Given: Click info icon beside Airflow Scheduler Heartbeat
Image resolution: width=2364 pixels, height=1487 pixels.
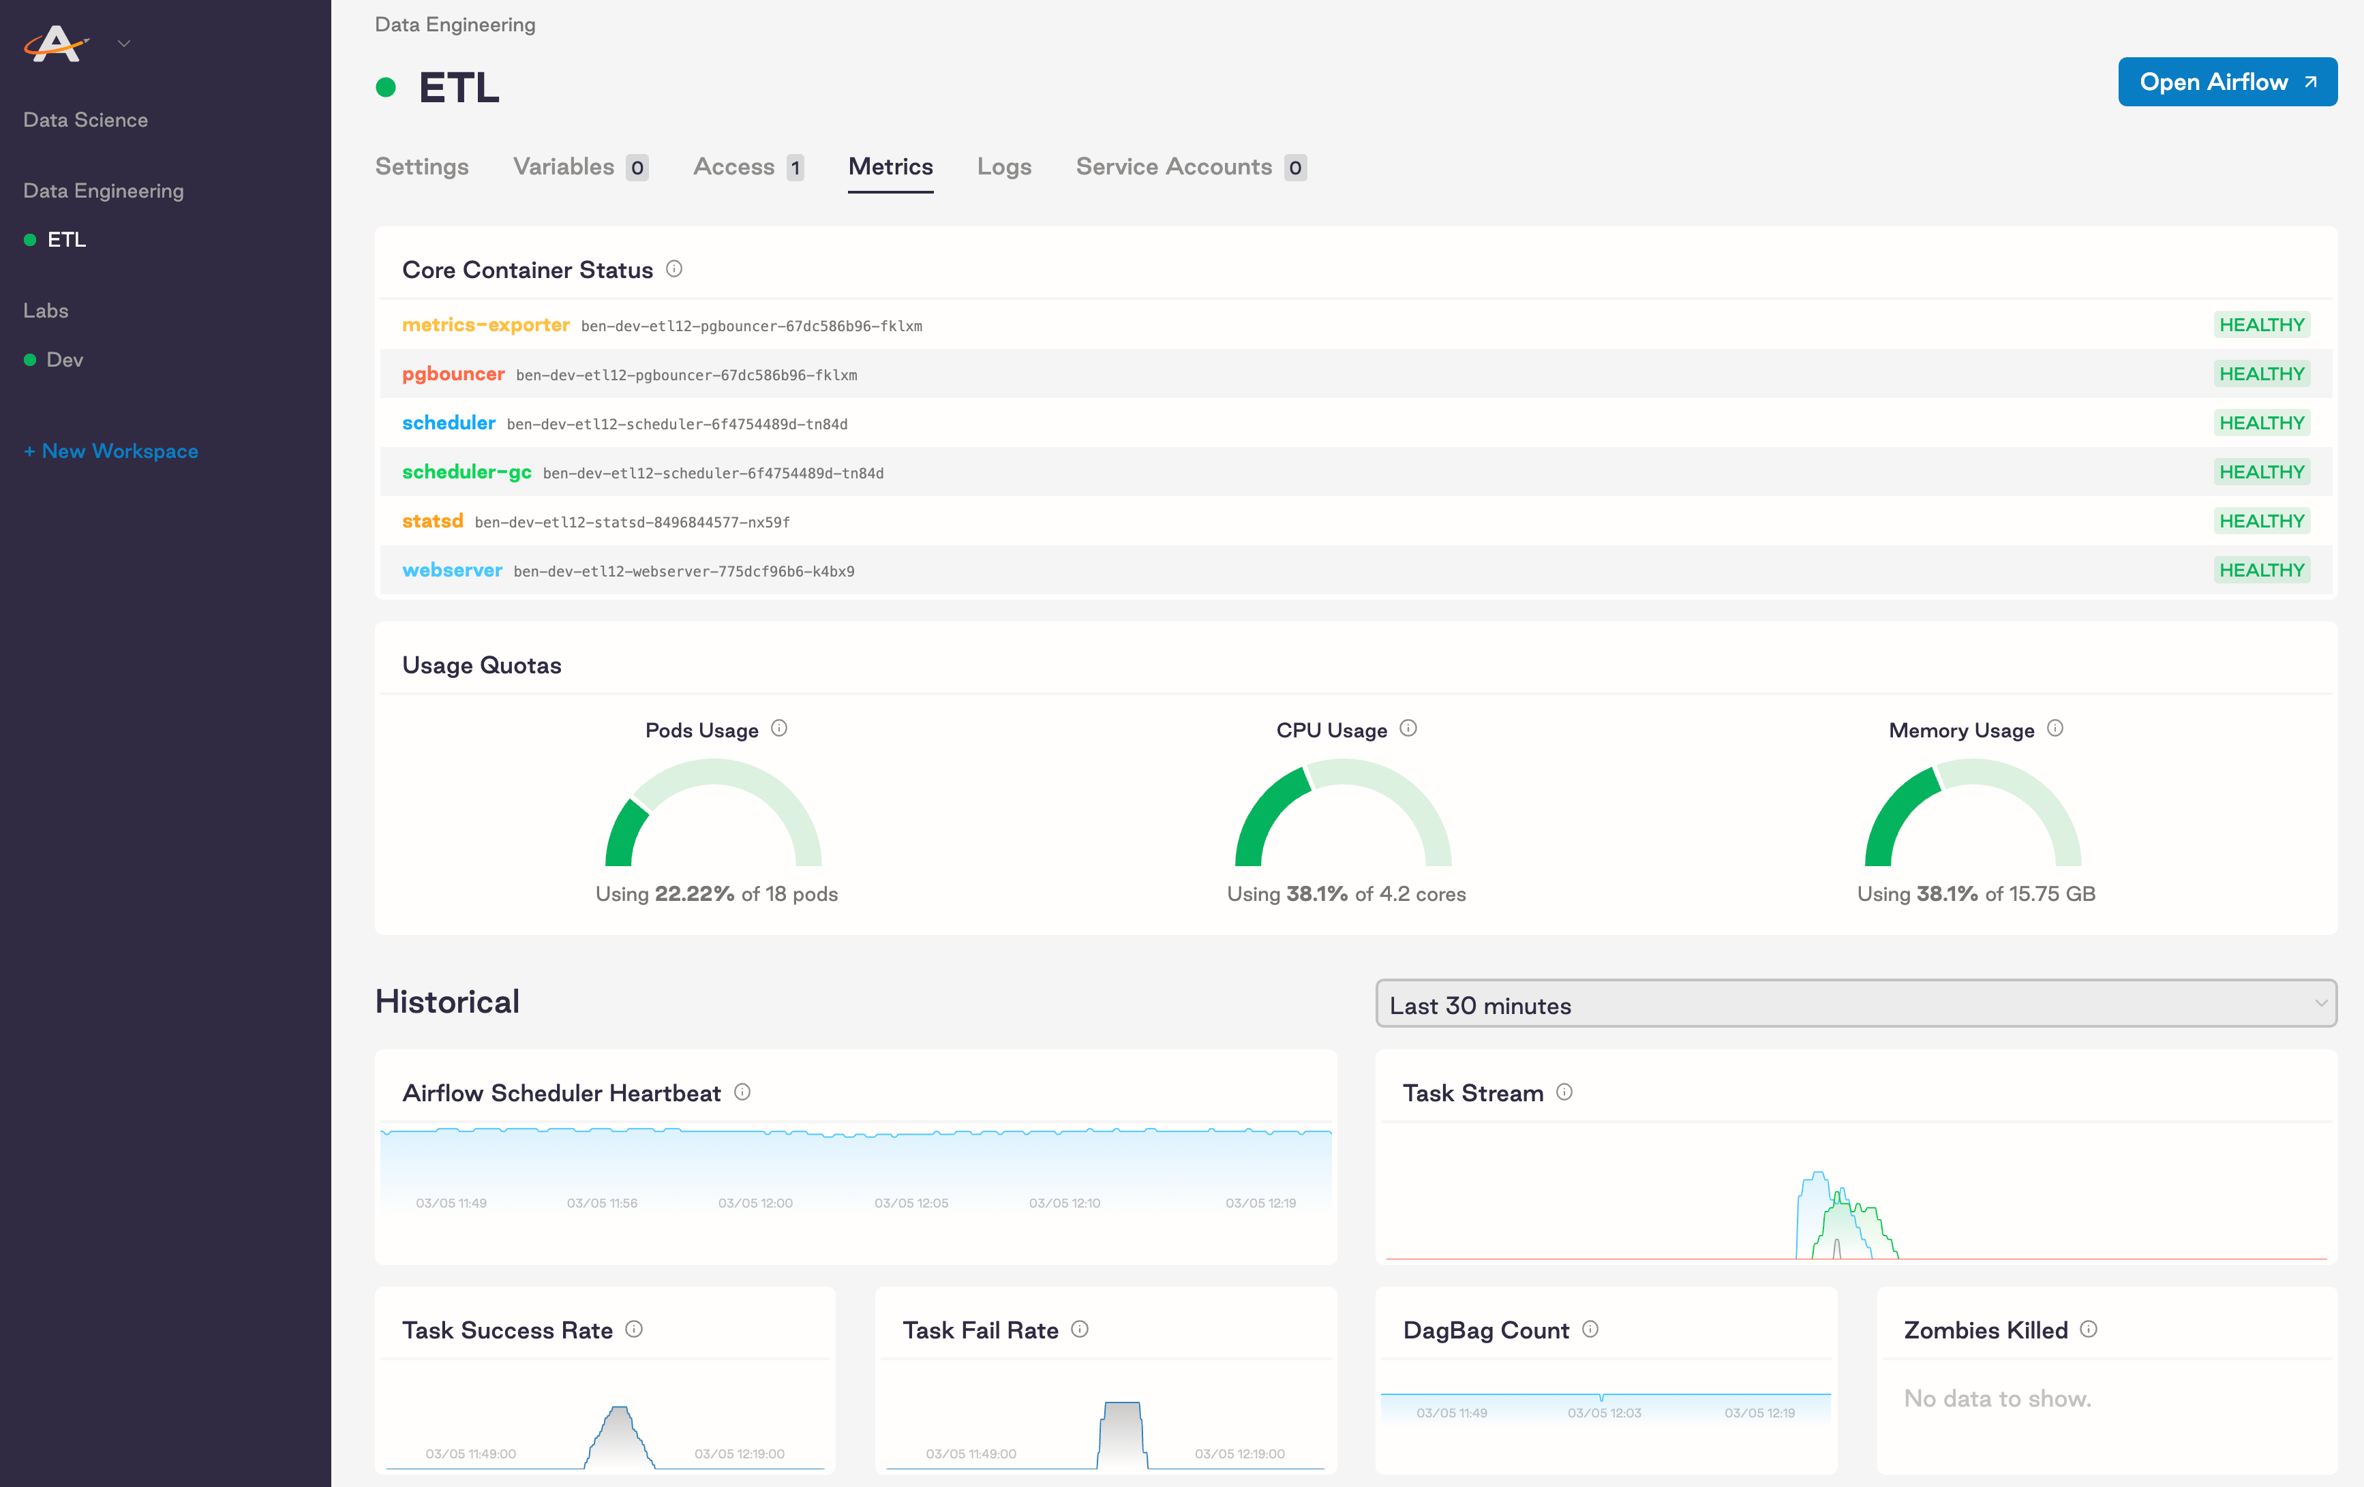Looking at the screenshot, I should (742, 1092).
